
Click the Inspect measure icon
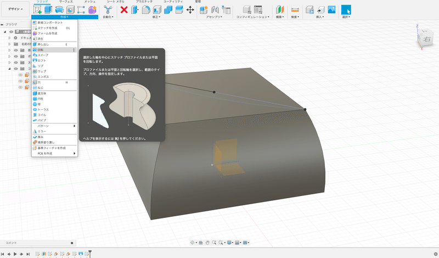coord(295,10)
